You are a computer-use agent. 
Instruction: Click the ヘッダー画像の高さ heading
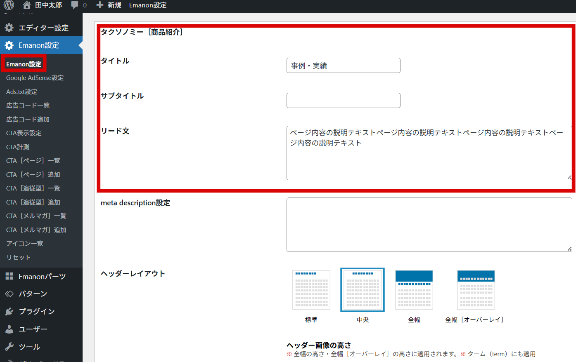point(319,345)
